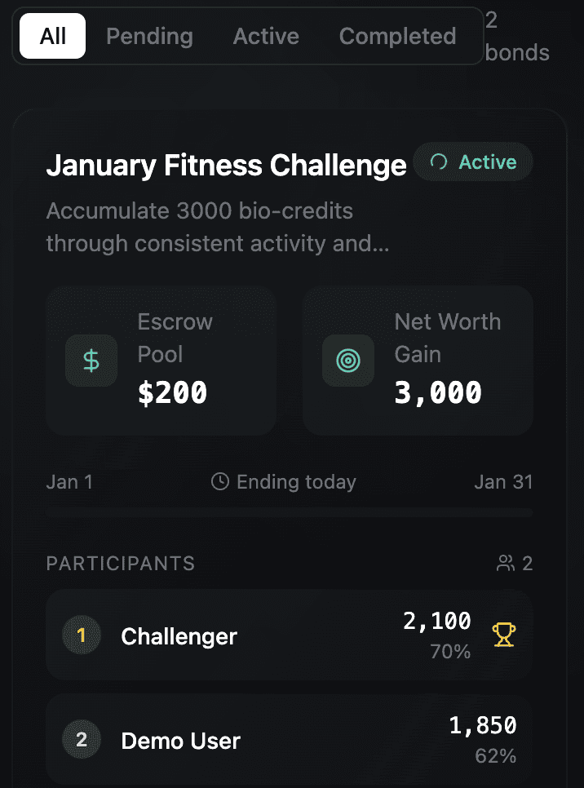Open the January Fitness Challenge title
The height and width of the screenshot is (788, 584).
pyautogui.click(x=226, y=165)
